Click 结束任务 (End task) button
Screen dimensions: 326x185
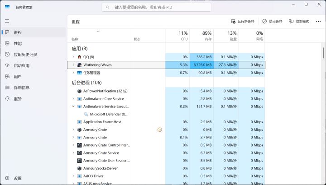(273, 21)
